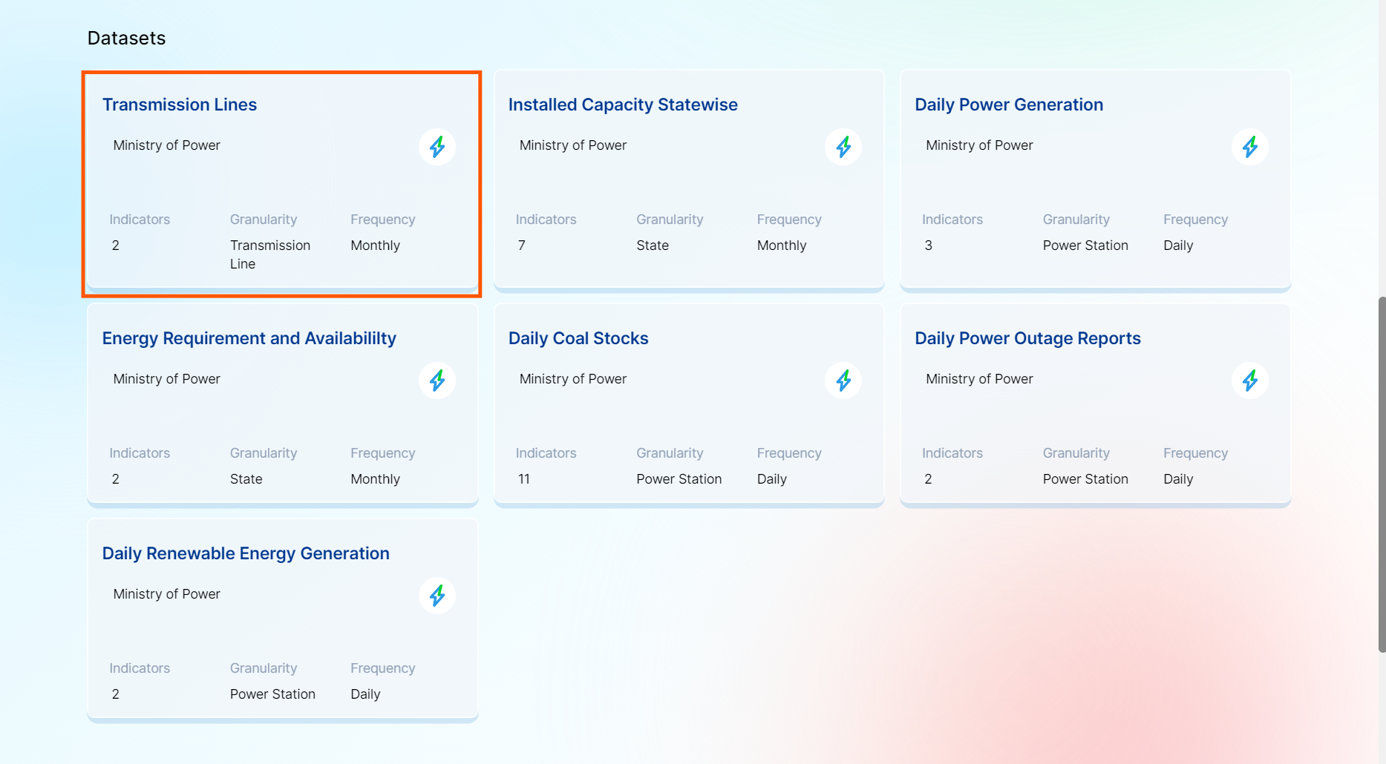Open Energy Requirement and Availability dataset
This screenshot has width=1386, height=764.
click(x=249, y=338)
